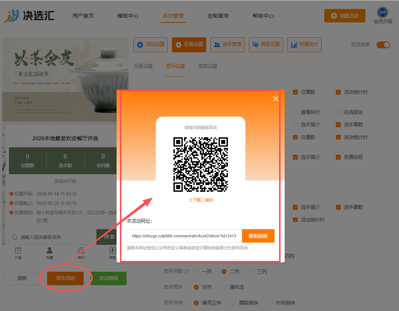This screenshot has width=399, height=311.
Task: Check the 查看排行 checkbox
Action: point(295,112)
